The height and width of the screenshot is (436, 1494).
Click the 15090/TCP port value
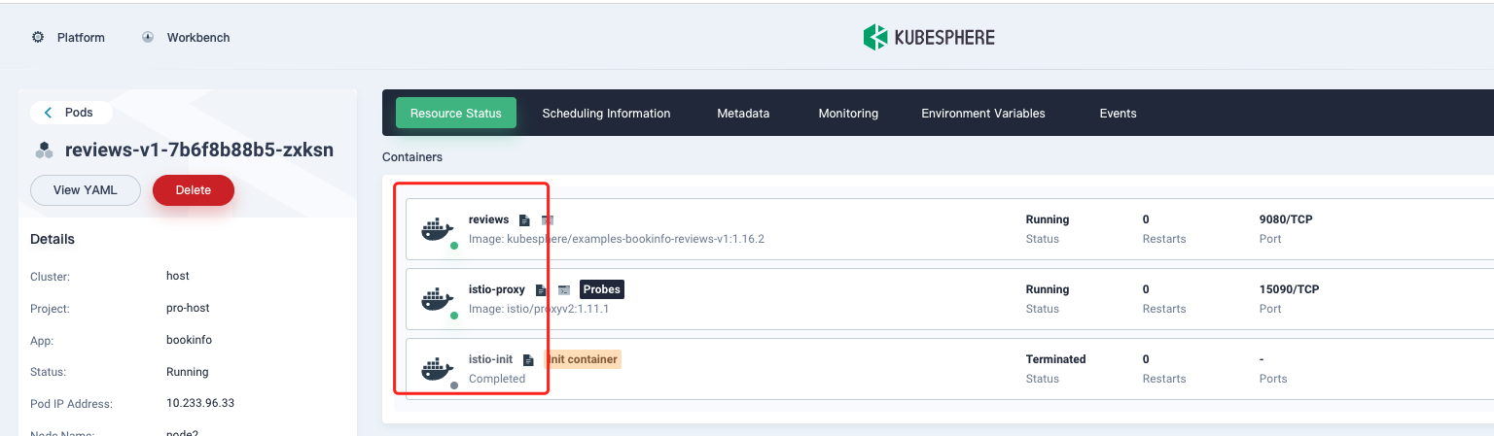pyautogui.click(x=1289, y=289)
